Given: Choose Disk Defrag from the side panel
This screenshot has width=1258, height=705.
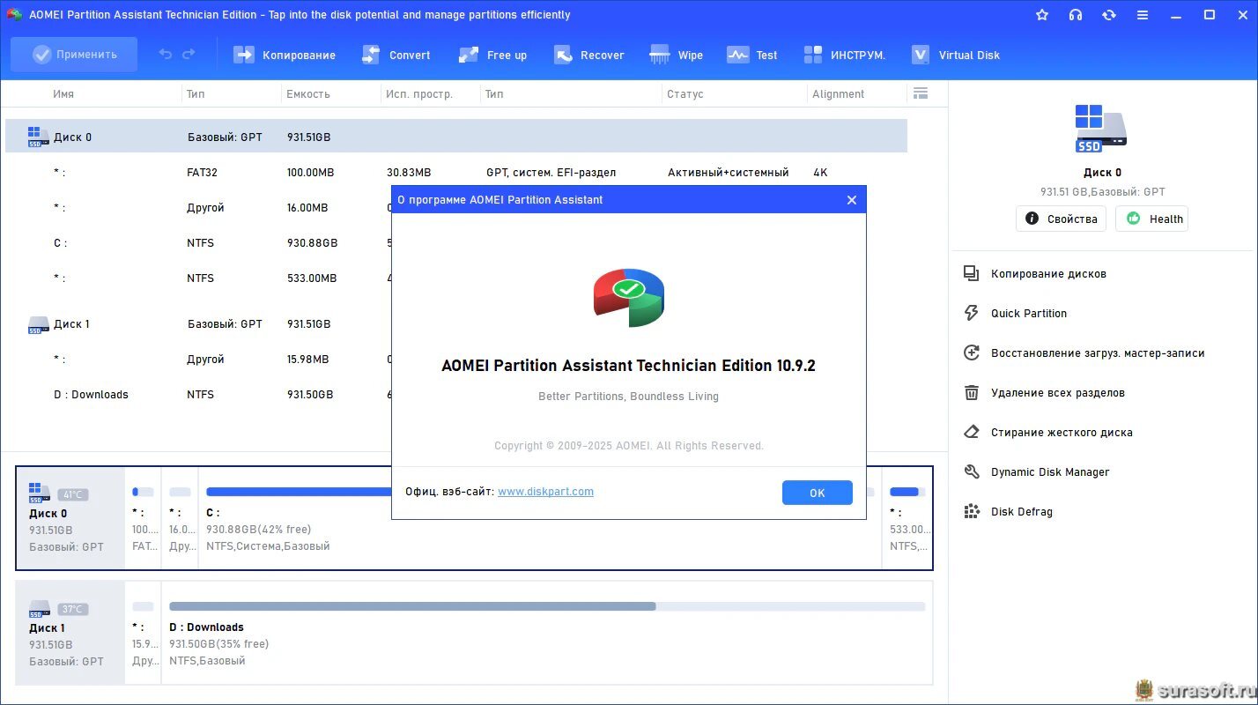Looking at the screenshot, I should (x=1021, y=511).
